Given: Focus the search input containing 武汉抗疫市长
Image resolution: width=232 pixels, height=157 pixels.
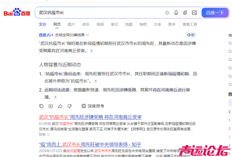Looking at the screenshot, I should tap(101, 13).
